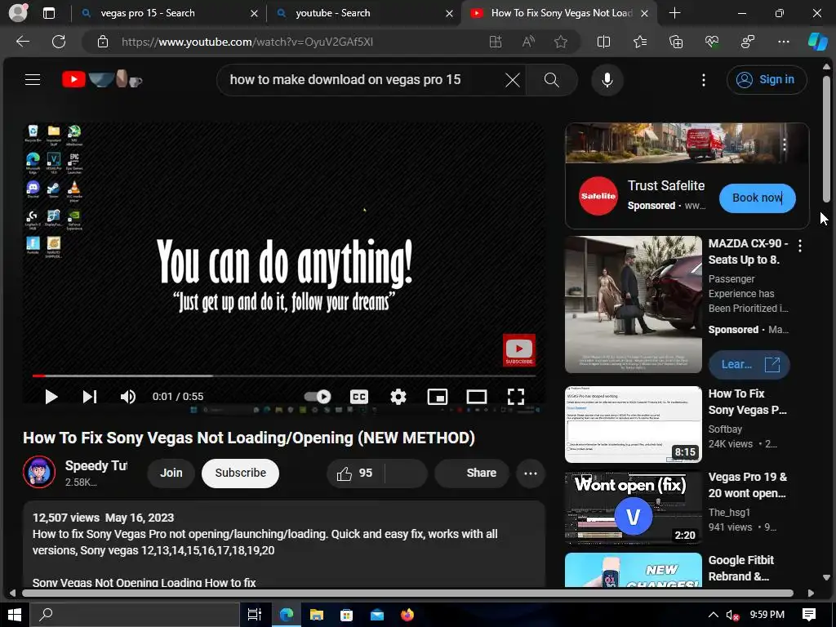Enable the miniplayer
The image size is (836, 627).
(438, 396)
